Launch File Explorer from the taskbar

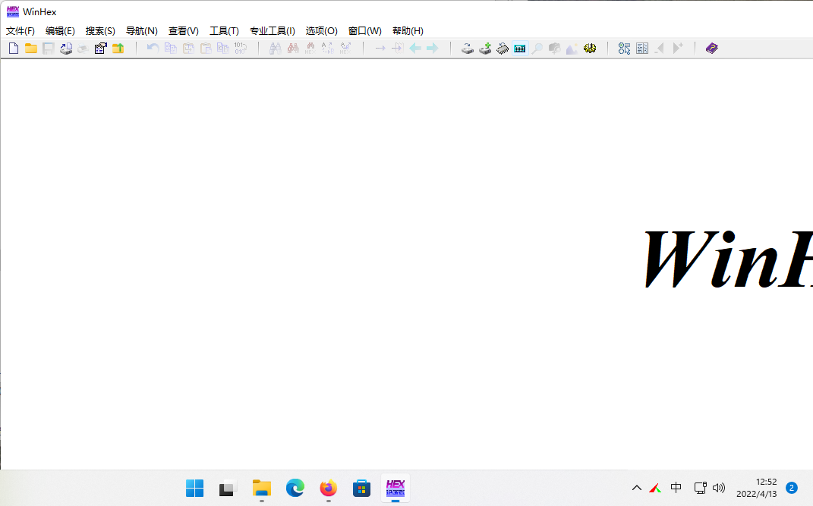[x=262, y=488]
